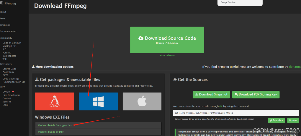301x136 pixels.
Task: Open Developers section in the sidebar
Action: tap(6, 64)
